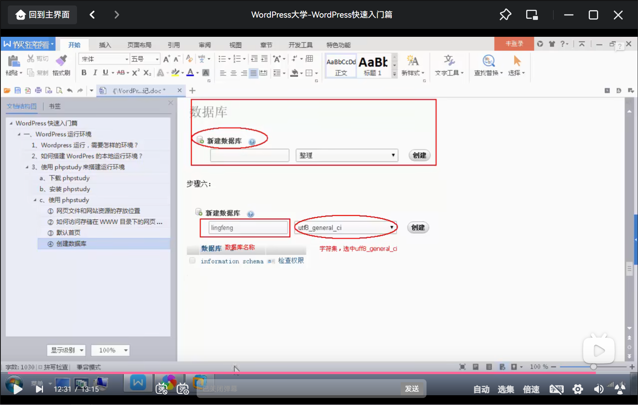Open the Review tab
The image size is (638, 405).
pyautogui.click(x=204, y=45)
